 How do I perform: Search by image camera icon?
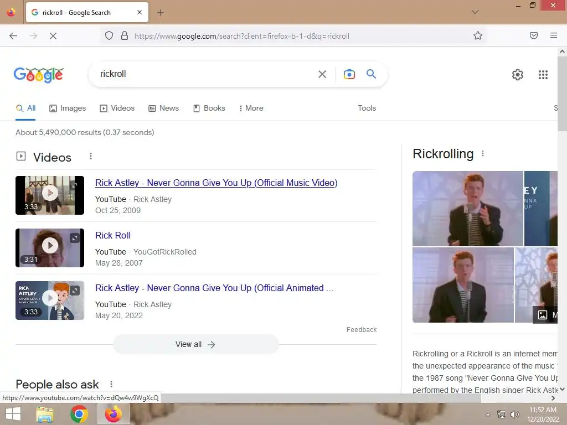pos(349,74)
